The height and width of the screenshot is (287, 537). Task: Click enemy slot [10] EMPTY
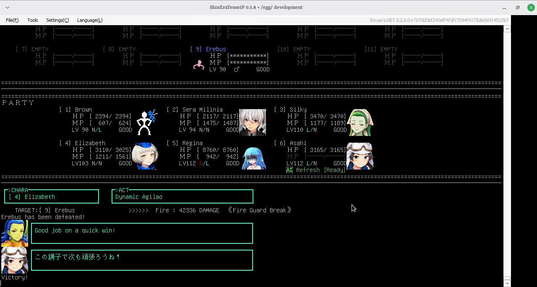tap(294, 49)
